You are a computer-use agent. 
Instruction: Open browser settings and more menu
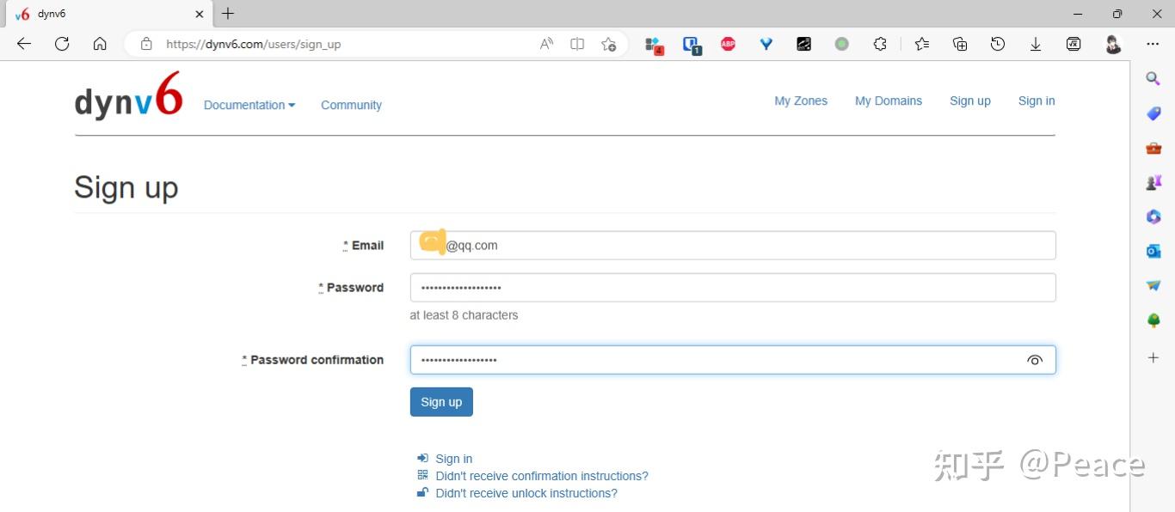[1153, 44]
